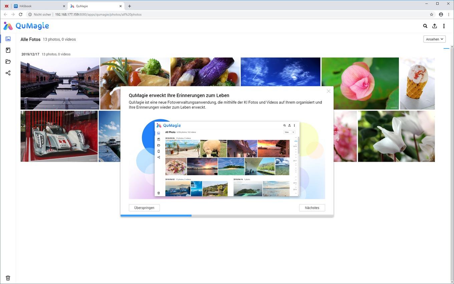Screen dimensions: 454x284
Task: Open the Trash in the sidebar
Action: [8, 278]
